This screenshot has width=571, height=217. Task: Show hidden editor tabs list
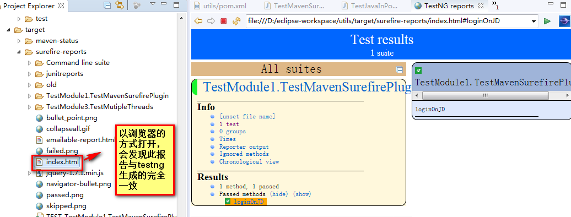[x=495, y=5]
